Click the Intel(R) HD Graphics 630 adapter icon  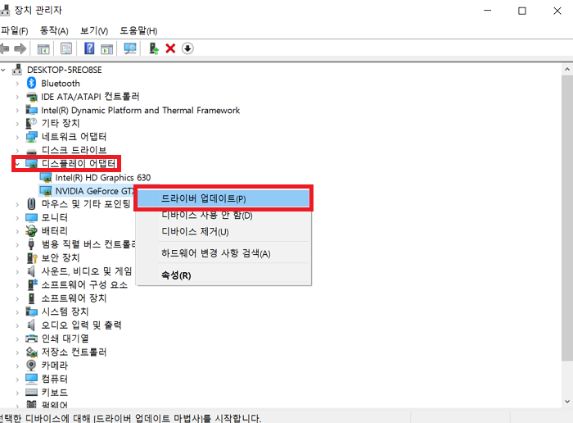pyautogui.click(x=46, y=178)
